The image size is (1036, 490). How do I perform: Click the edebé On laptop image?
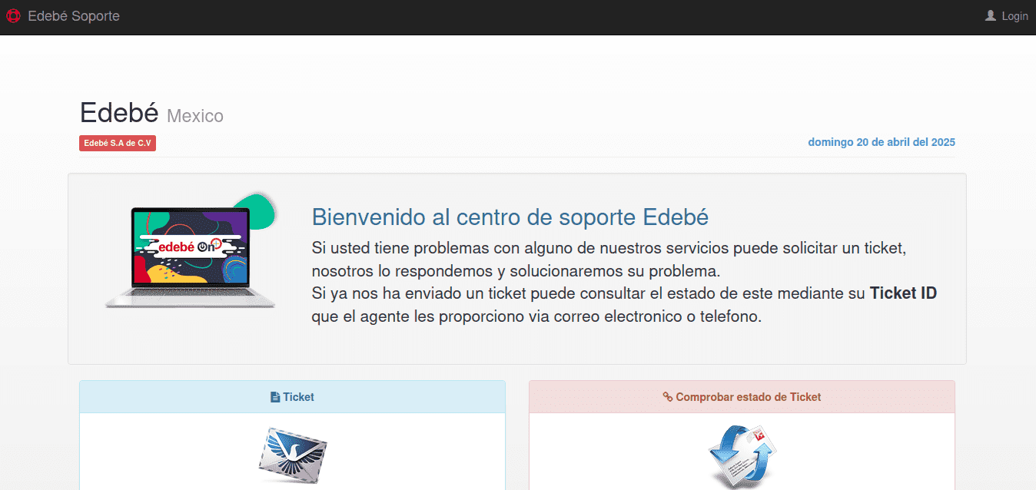pyautogui.click(x=191, y=251)
